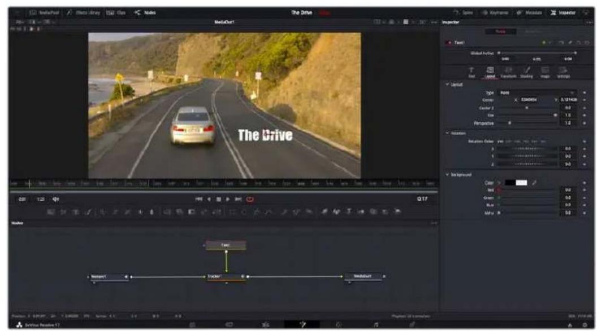Image resolution: width=597 pixels, height=331 pixels.
Task: Add a Text+ node from the toolbar
Action: click(76, 212)
